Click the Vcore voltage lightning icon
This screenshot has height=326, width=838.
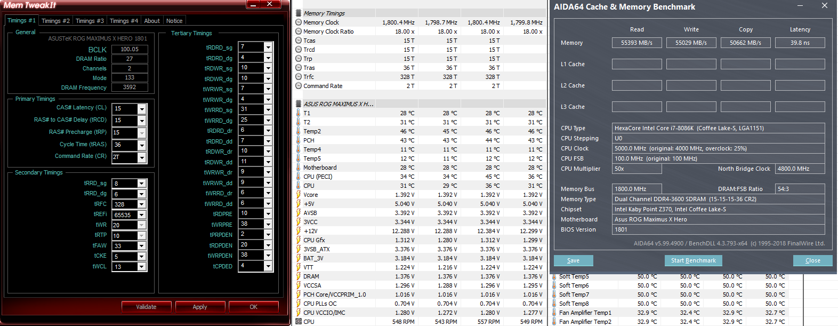click(x=299, y=195)
